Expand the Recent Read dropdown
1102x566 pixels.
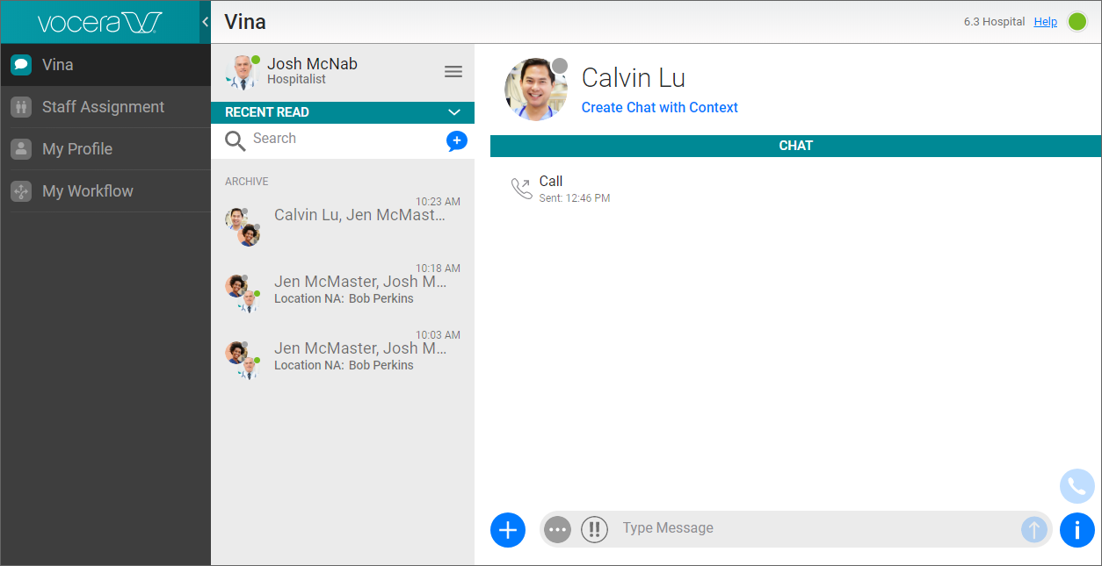click(453, 112)
